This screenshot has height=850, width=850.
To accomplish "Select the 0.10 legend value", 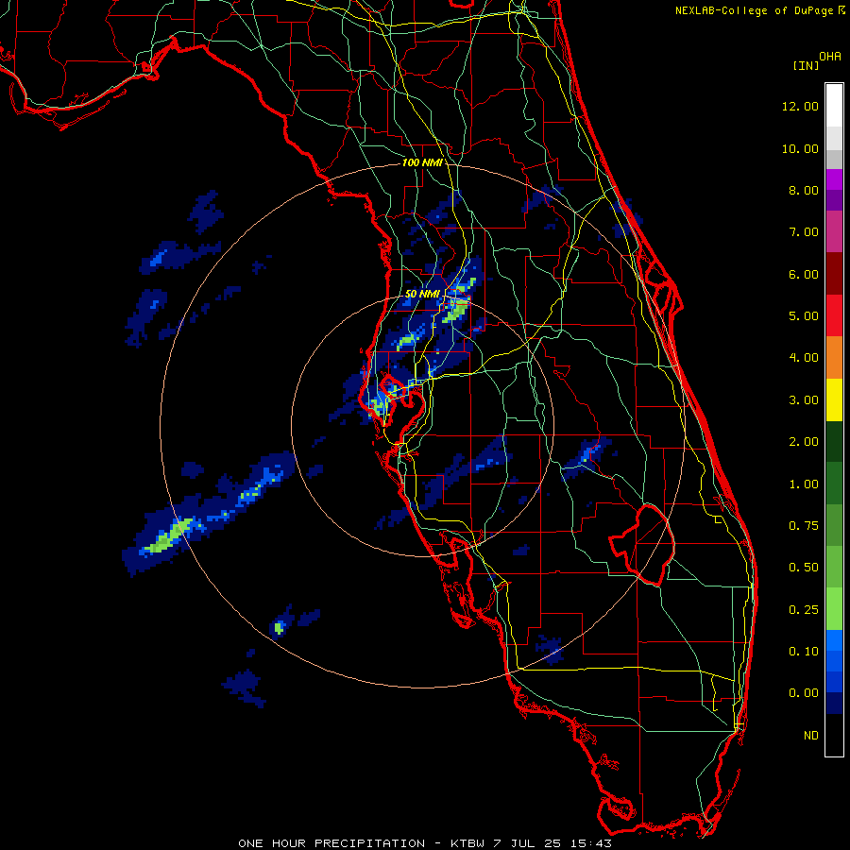I will [804, 652].
